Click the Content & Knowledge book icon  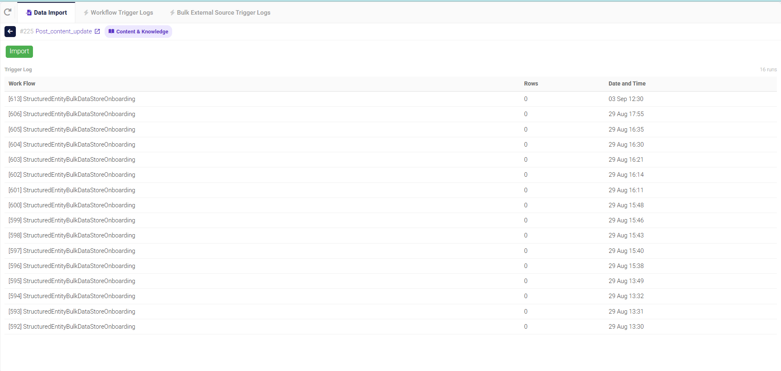111,31
